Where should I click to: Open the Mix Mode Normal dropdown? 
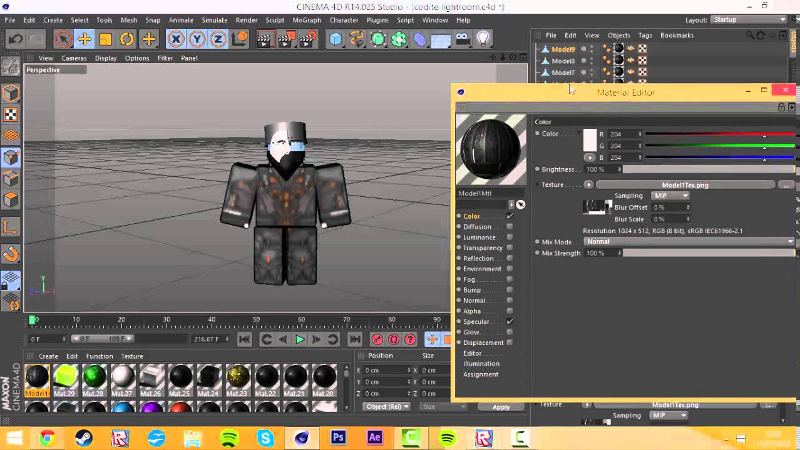coord(689,241)
